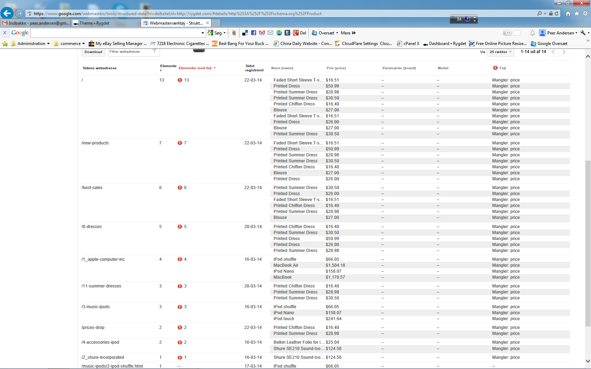Image resolution: width=591 pixels, height=369 pixels.
Task: Click the language bar help icon
Action: coord(467,19)
